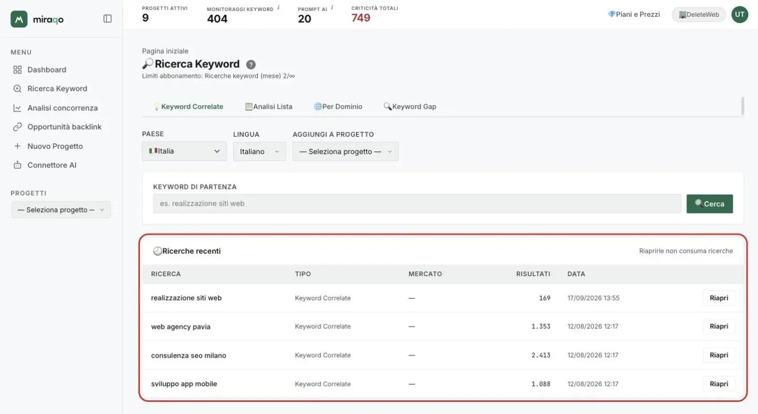Expand the sidebar Progetti selector

61,210
